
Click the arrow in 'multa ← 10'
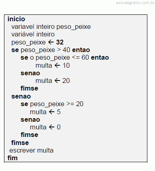[57, 66]
